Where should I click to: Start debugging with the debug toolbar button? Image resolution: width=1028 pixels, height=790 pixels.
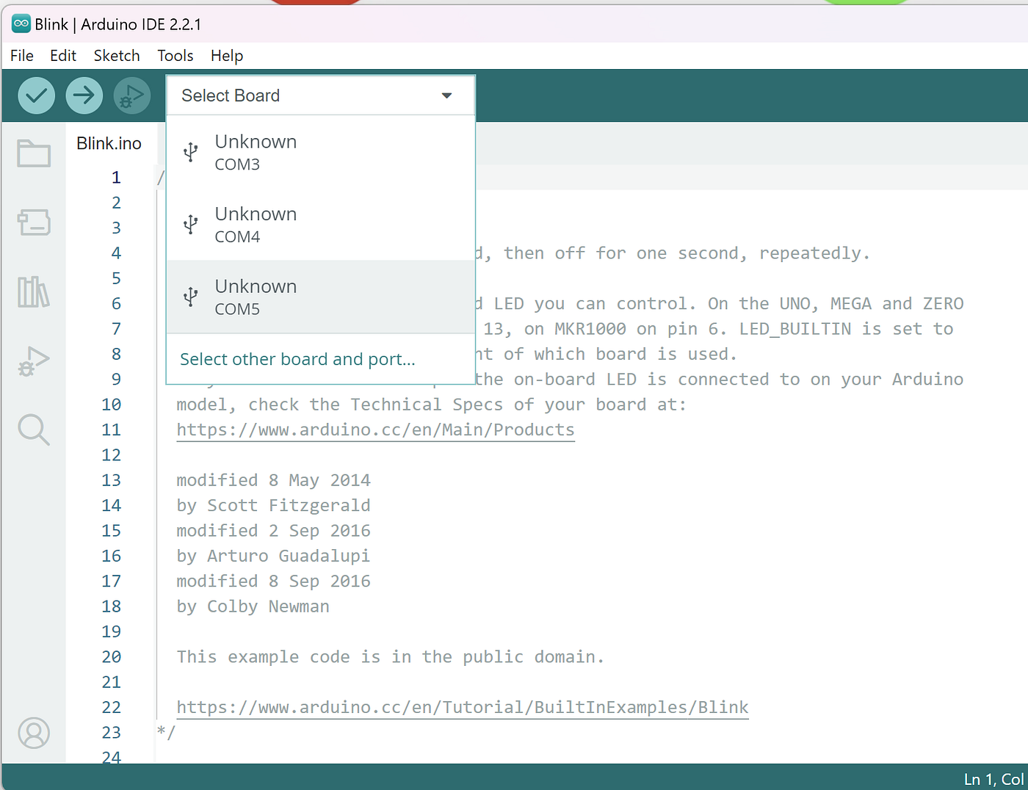[x=131, y=95]
